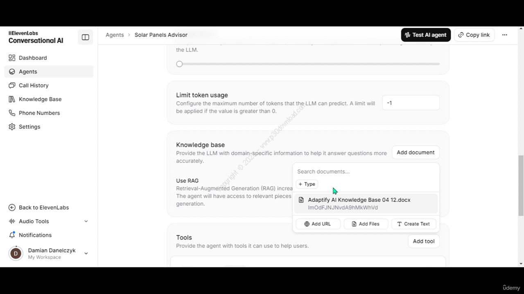Click the page vertical scrollbar thumb
Image resolution: width=524 pixels, height=294 pixels.
click(x=521, y=186)
